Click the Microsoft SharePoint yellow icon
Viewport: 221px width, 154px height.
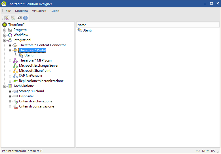click(x=15, y=71)
